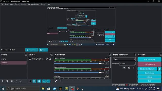Click Start Virtual Camera button
Image resolution: width=162 pixels, height=91 pixels.
click(x=147, y=69)
